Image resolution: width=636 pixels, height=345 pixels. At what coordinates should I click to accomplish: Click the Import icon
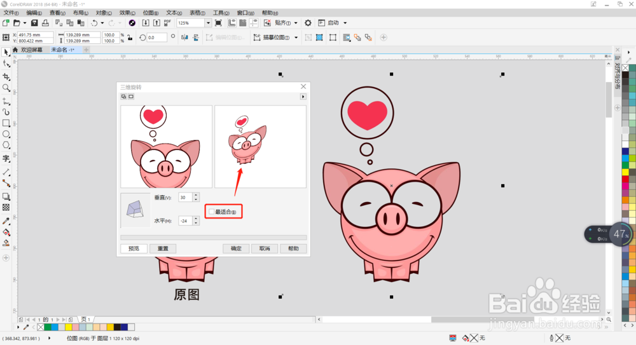146,23
